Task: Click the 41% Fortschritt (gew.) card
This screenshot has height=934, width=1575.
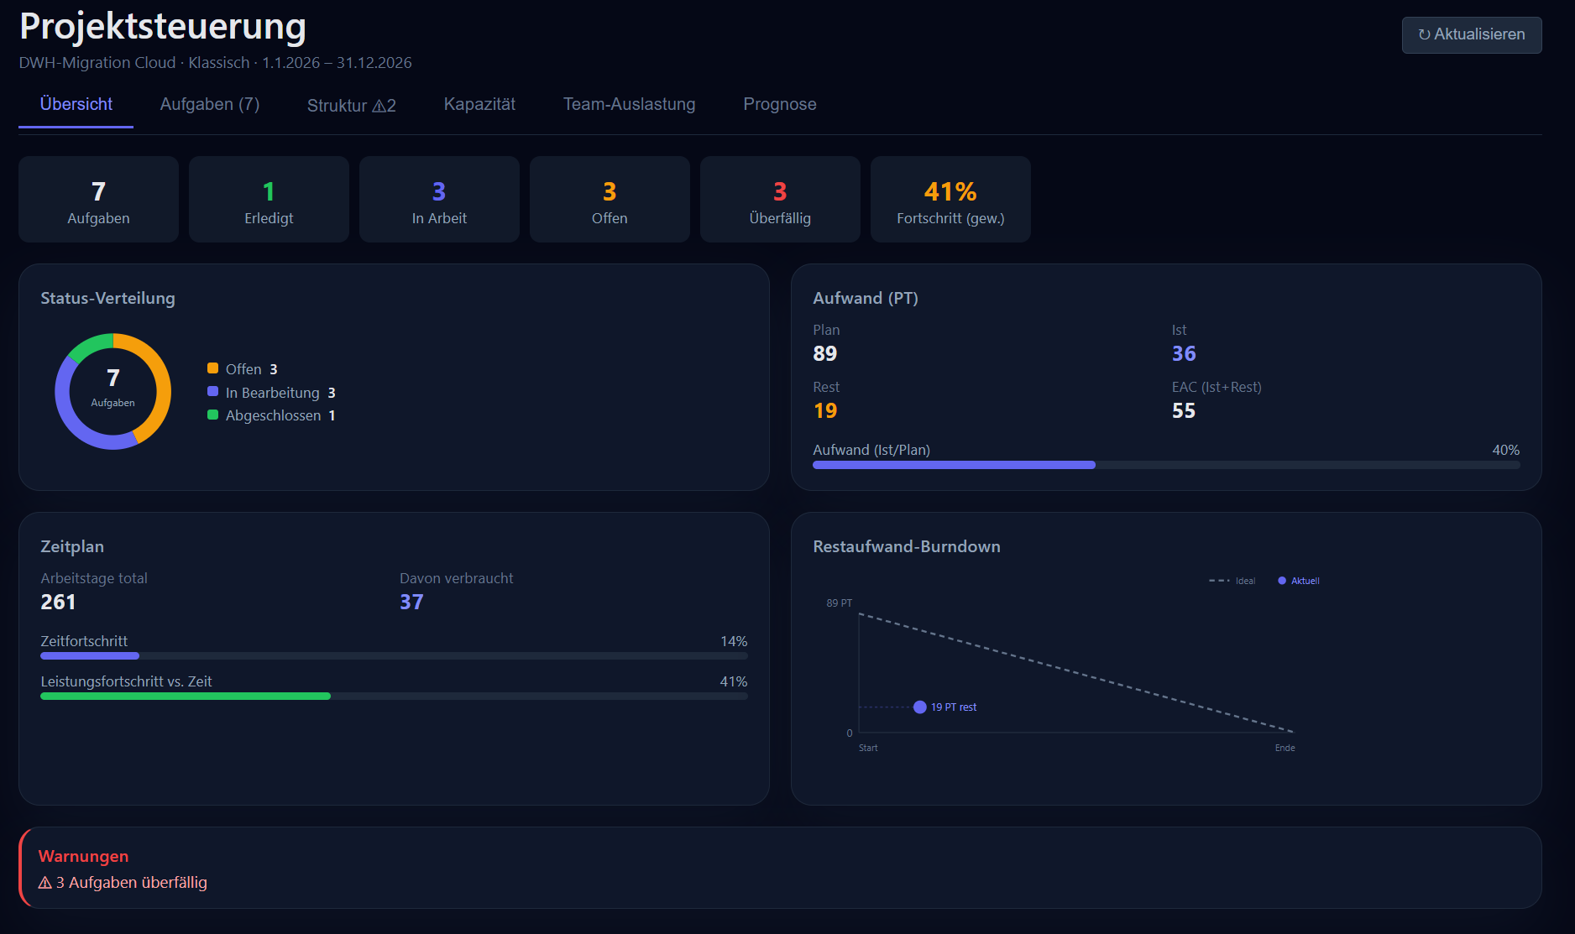Action: pyautogui.click(x=950, y=200)
